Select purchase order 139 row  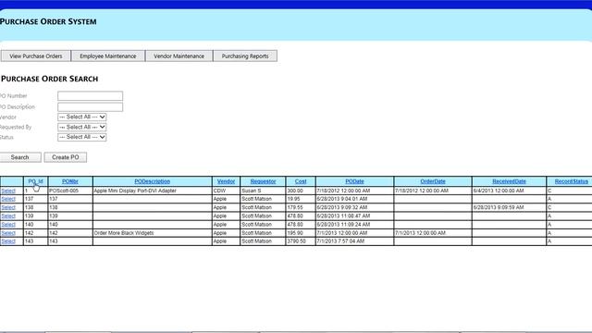click(x=8, y=216)
